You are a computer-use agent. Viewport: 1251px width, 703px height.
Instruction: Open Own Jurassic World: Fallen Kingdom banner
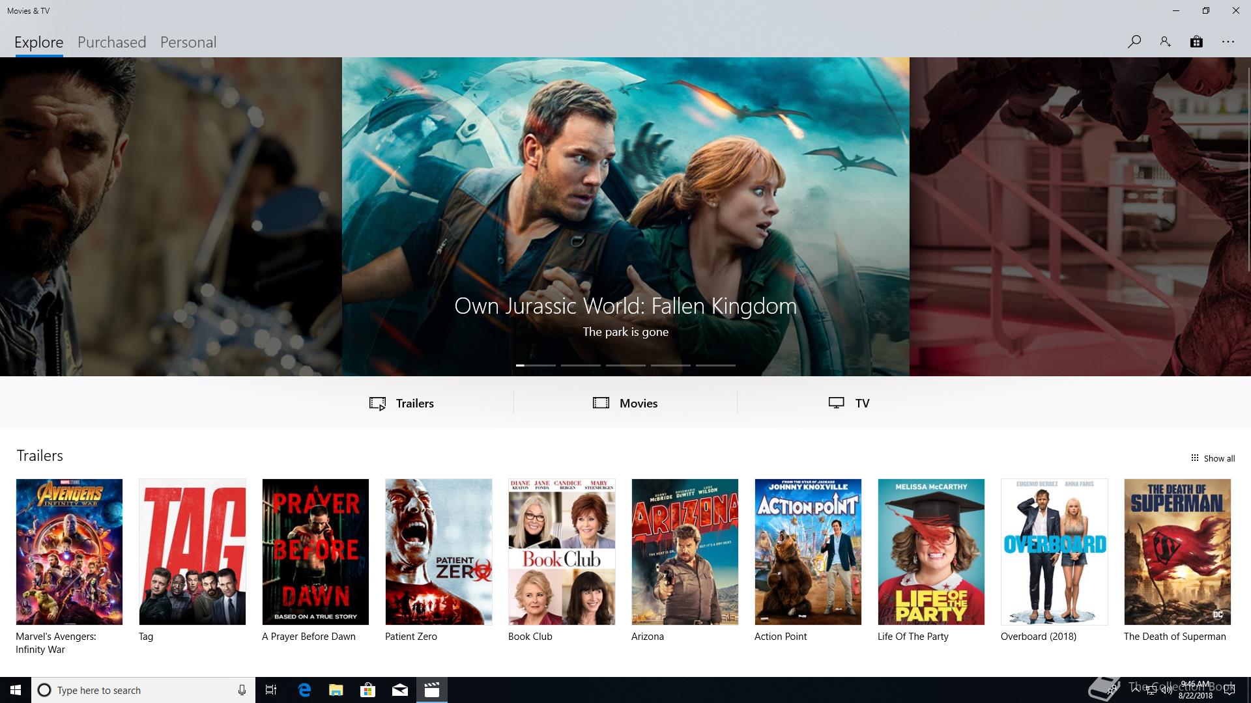[x=625, y=217]
